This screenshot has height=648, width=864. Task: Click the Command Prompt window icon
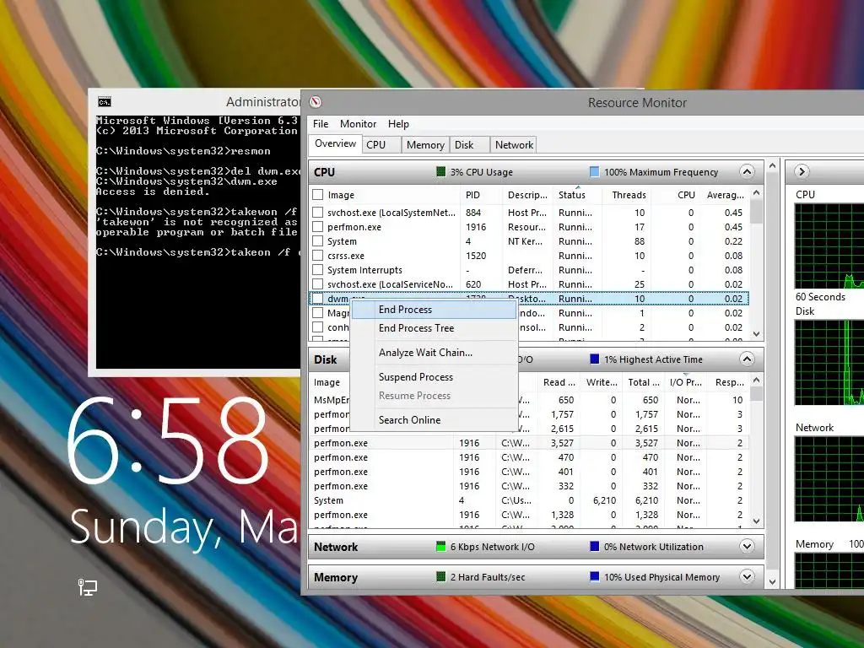104,102
